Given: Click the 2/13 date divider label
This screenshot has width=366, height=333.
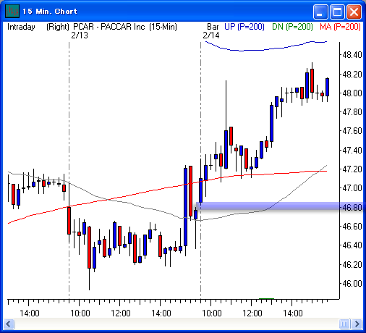Looking at the screenshot, I should pyautogui.click(x=80, y=35).
